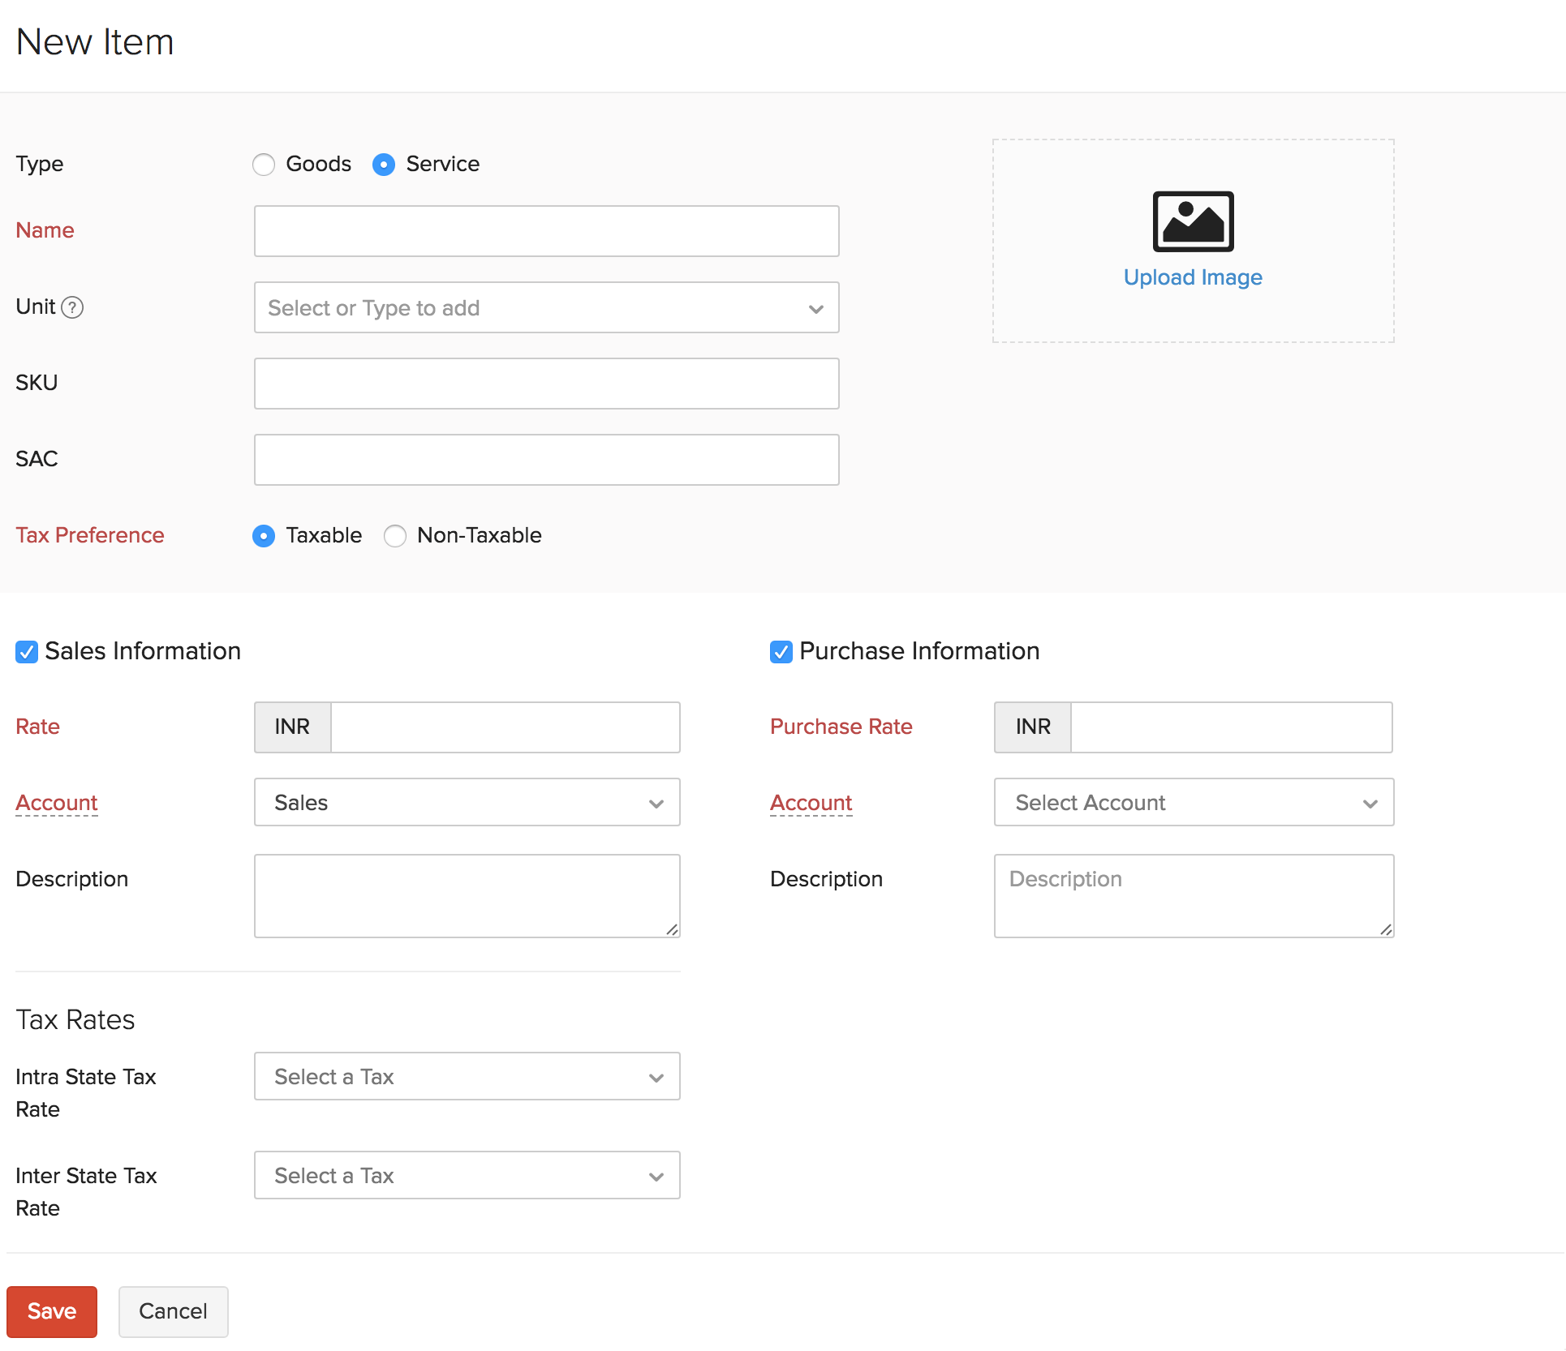Click the landscape placeholder image icon
The image size is (1566, 1351).
[x=1192, y=220]
